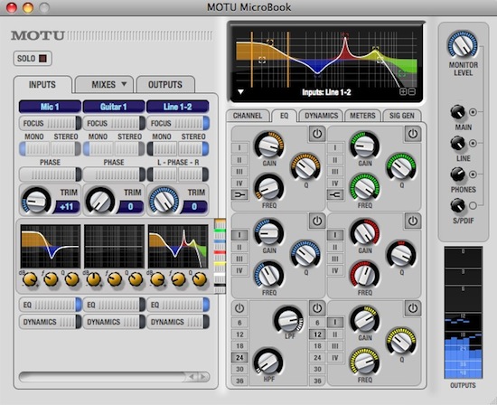Choose HPF slope 24
Screen dimensions: 497x405
click(239, 357)
